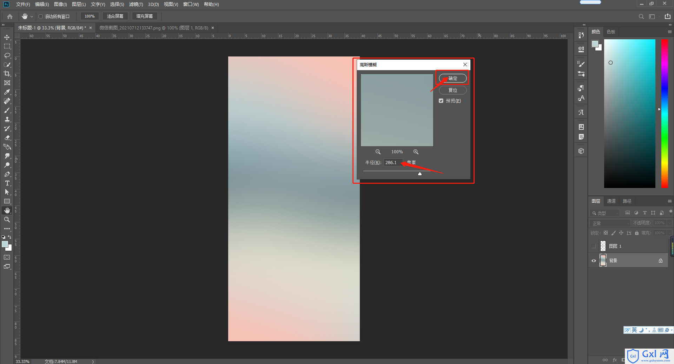This screenshot has width=674, height=364.
Task: Open the fill dropdown in Layers panel
Action: click(x=669, y=233)
